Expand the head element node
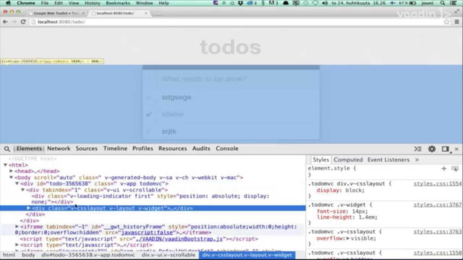The width and height of the screenshot is (463, 260). [x=11, y=171]
